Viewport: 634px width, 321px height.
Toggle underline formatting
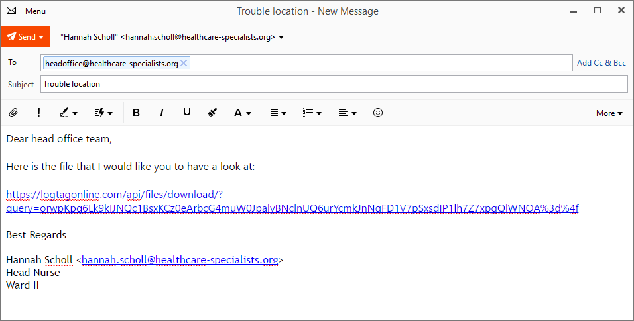coord(187,113)
